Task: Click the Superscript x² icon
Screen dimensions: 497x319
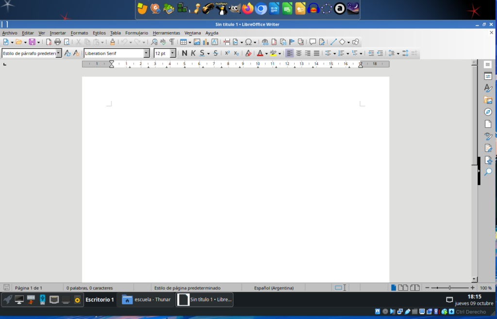Action: (x=227, y=53)
